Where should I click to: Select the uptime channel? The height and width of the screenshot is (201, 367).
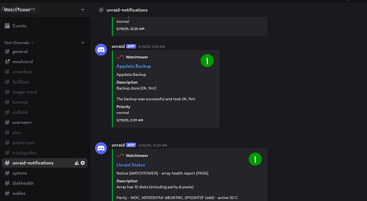[45, 173]
